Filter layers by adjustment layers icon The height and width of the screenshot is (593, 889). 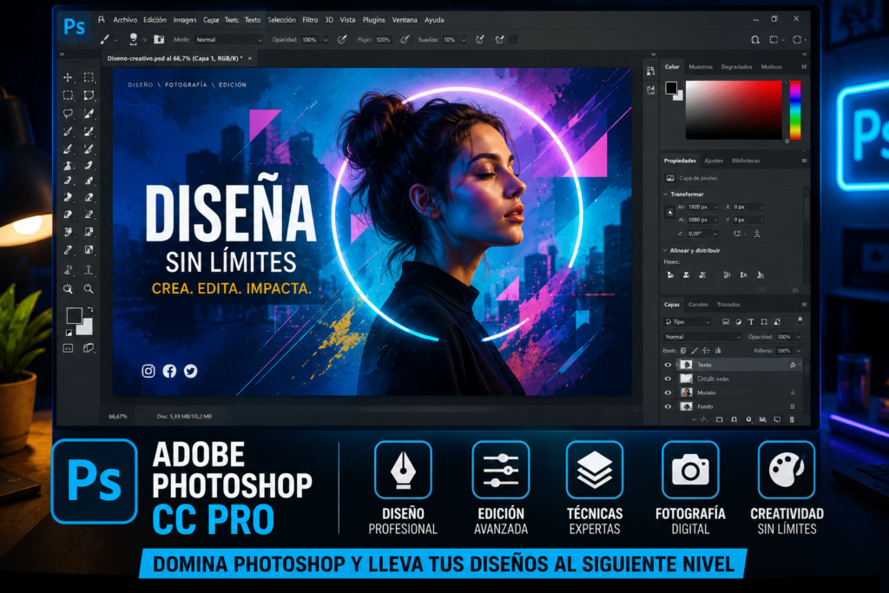[x=738, y=322]
